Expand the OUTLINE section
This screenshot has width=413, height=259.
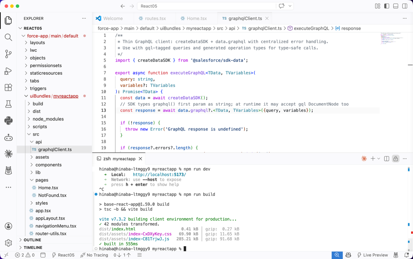click(x=32, y=240)
